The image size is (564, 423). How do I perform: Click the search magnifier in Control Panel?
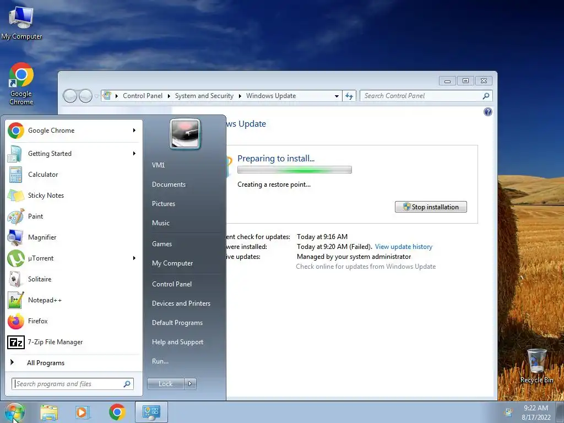tap(486, 96)
